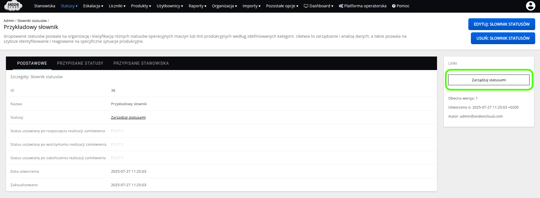Switch to the Przypisane statusy tab
540x198 pixels.
pos(80,63)
